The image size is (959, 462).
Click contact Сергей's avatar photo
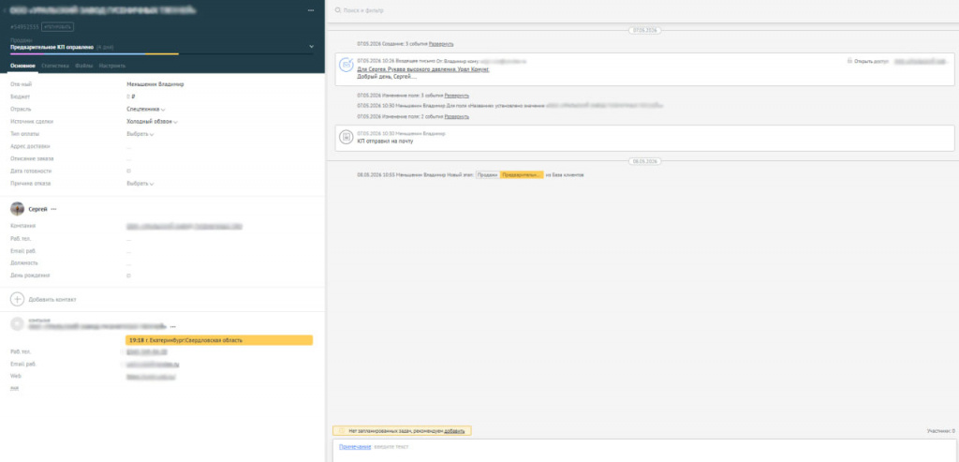coord(17,209)
